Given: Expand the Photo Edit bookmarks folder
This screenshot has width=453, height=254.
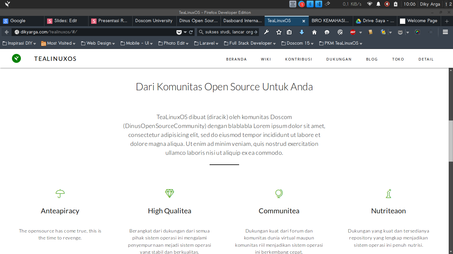Looking at the screenshot, I should click(x=174, y=43).
